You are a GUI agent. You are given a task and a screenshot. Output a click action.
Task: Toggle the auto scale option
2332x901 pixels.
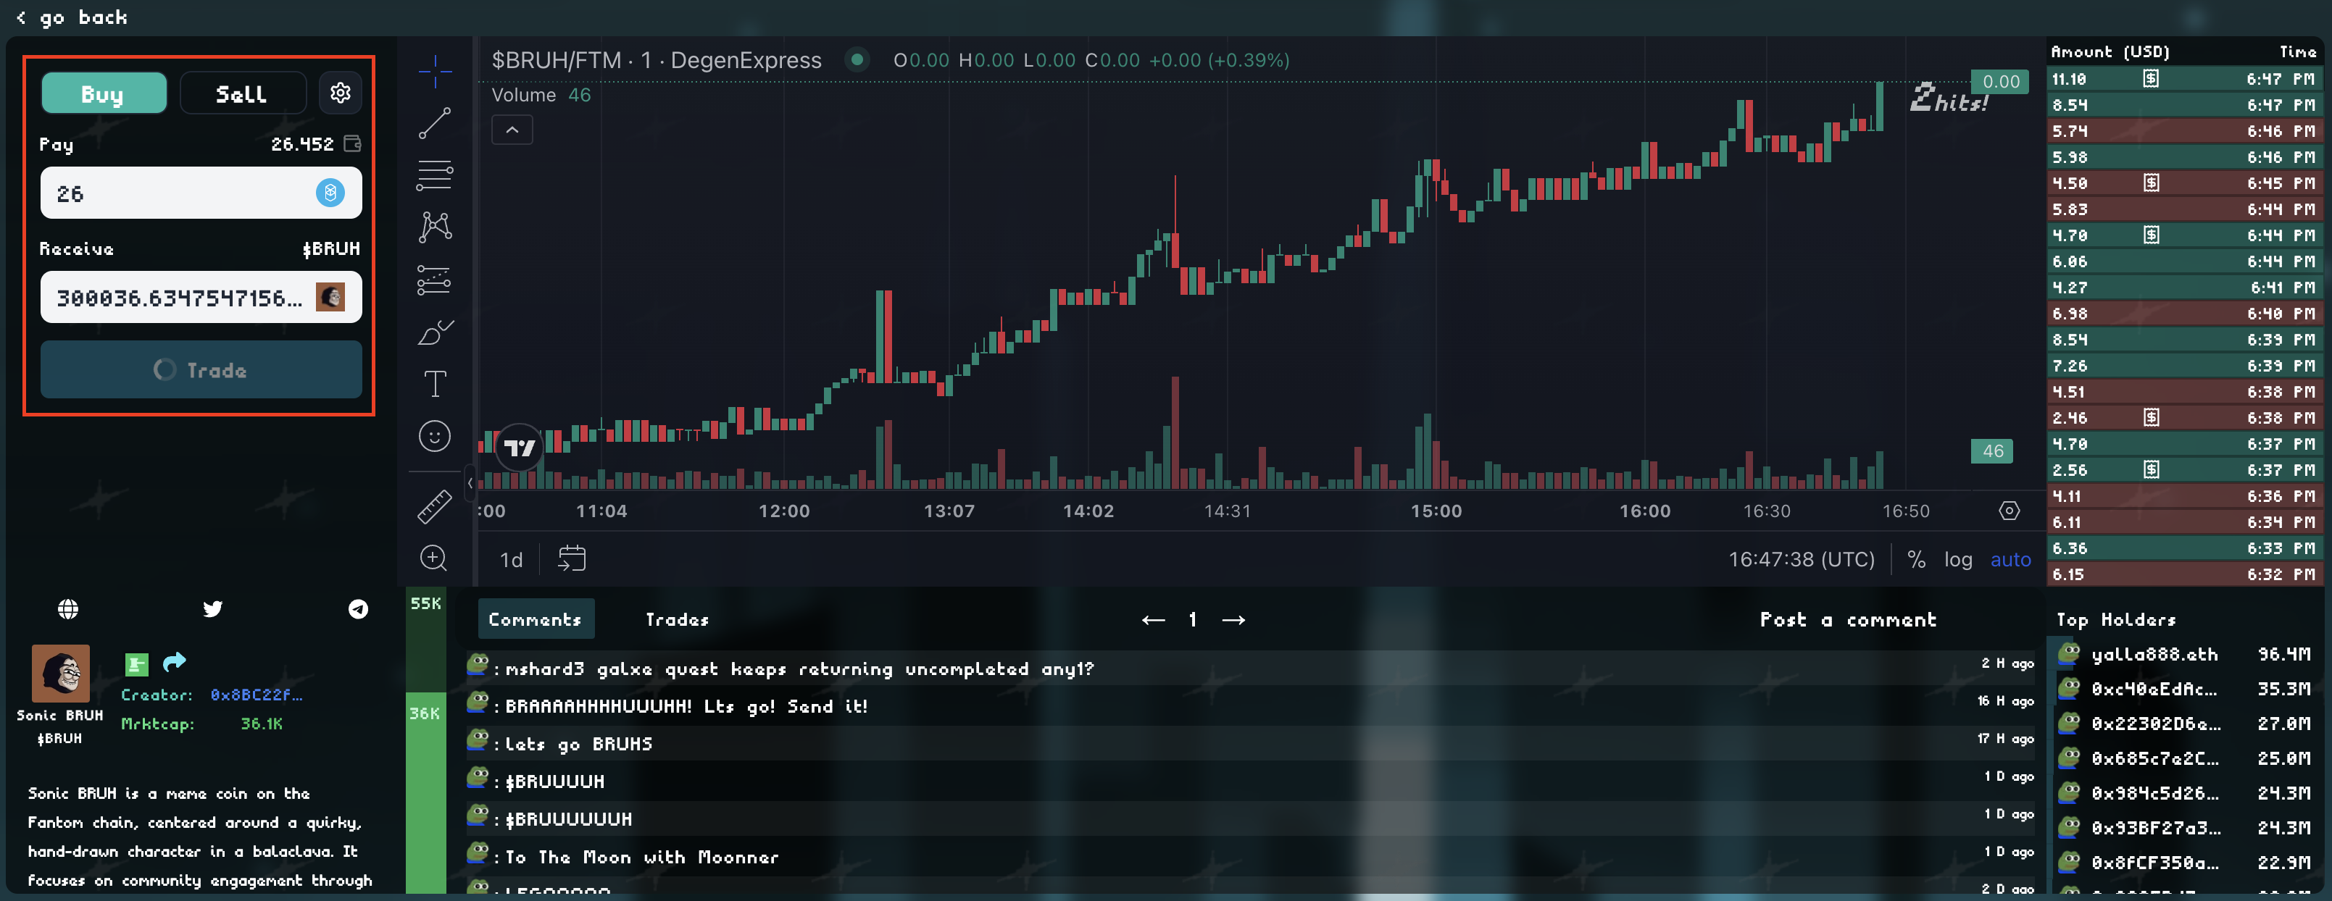2010,560
